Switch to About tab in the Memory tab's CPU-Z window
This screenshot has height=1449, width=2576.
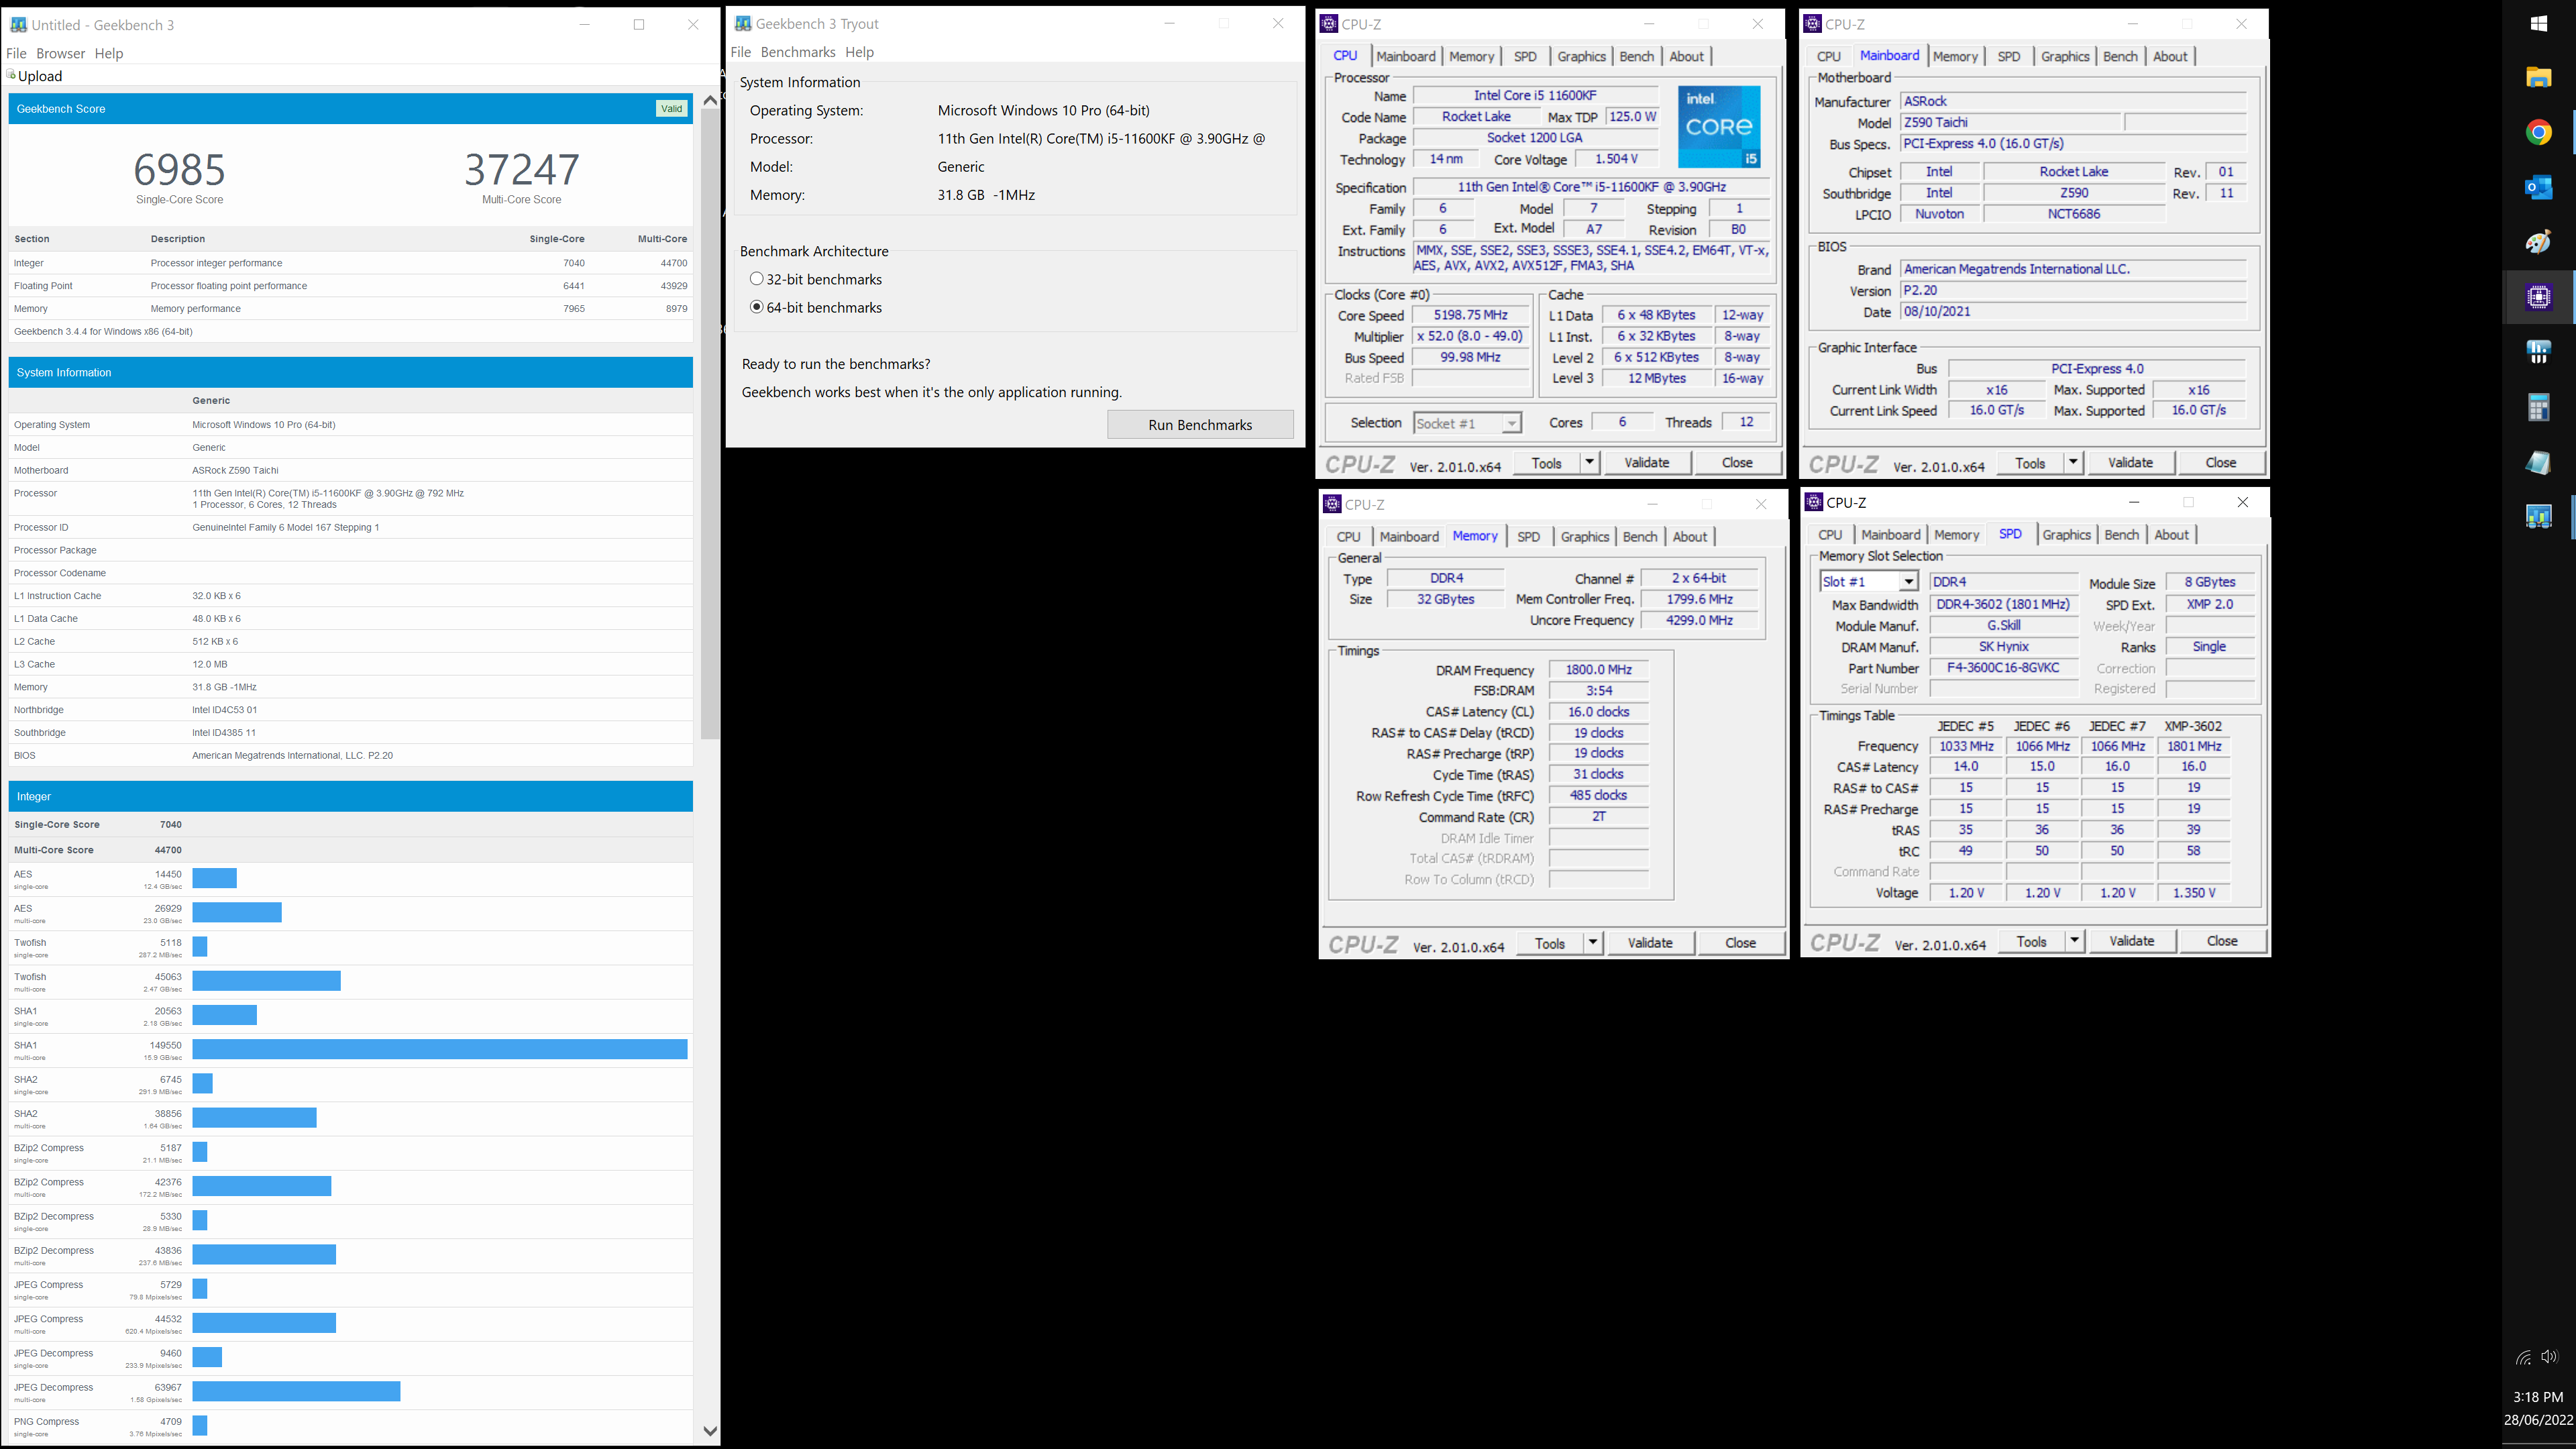1690,536
